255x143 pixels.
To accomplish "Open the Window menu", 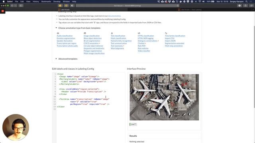I will pyautogui.click(x=66, y=2).
